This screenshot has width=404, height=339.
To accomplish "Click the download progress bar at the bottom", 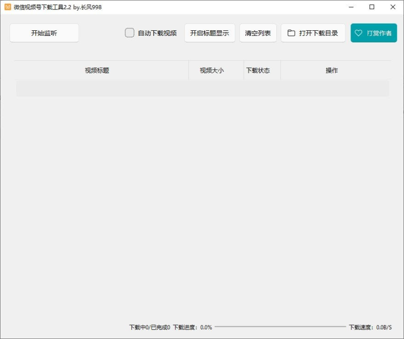I will [x=283, y=327].
